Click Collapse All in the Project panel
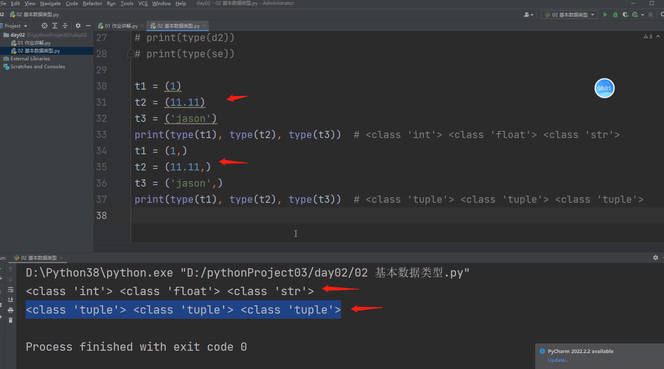664x369 pixels. coord(65,26)
